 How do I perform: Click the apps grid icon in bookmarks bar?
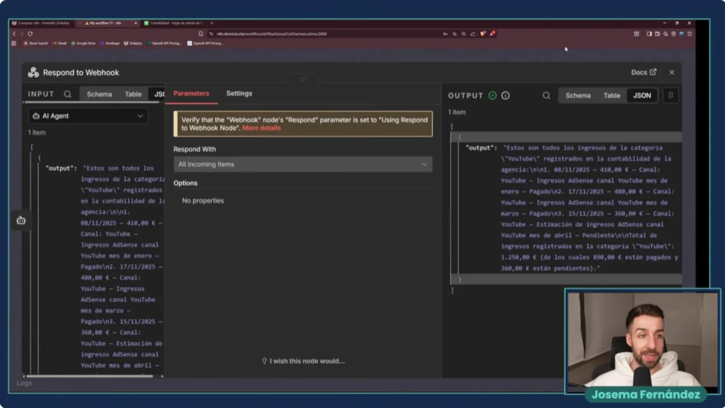click(x=14, y=43)
